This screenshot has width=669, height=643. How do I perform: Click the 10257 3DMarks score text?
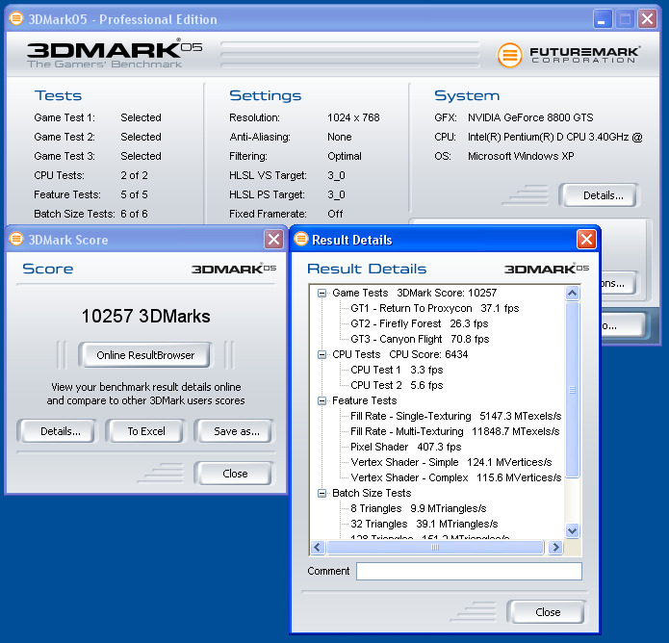(145, 316)
